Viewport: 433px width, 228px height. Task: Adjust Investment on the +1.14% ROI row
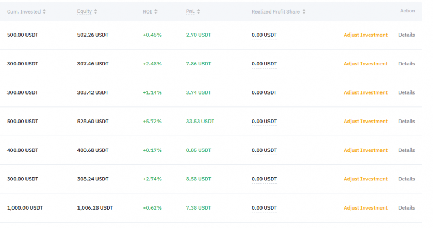[365, 92]
